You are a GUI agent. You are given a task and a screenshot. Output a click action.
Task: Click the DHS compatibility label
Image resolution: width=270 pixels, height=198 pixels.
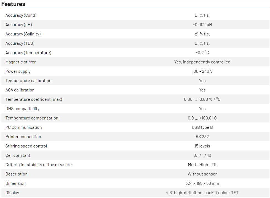[22, 109]
